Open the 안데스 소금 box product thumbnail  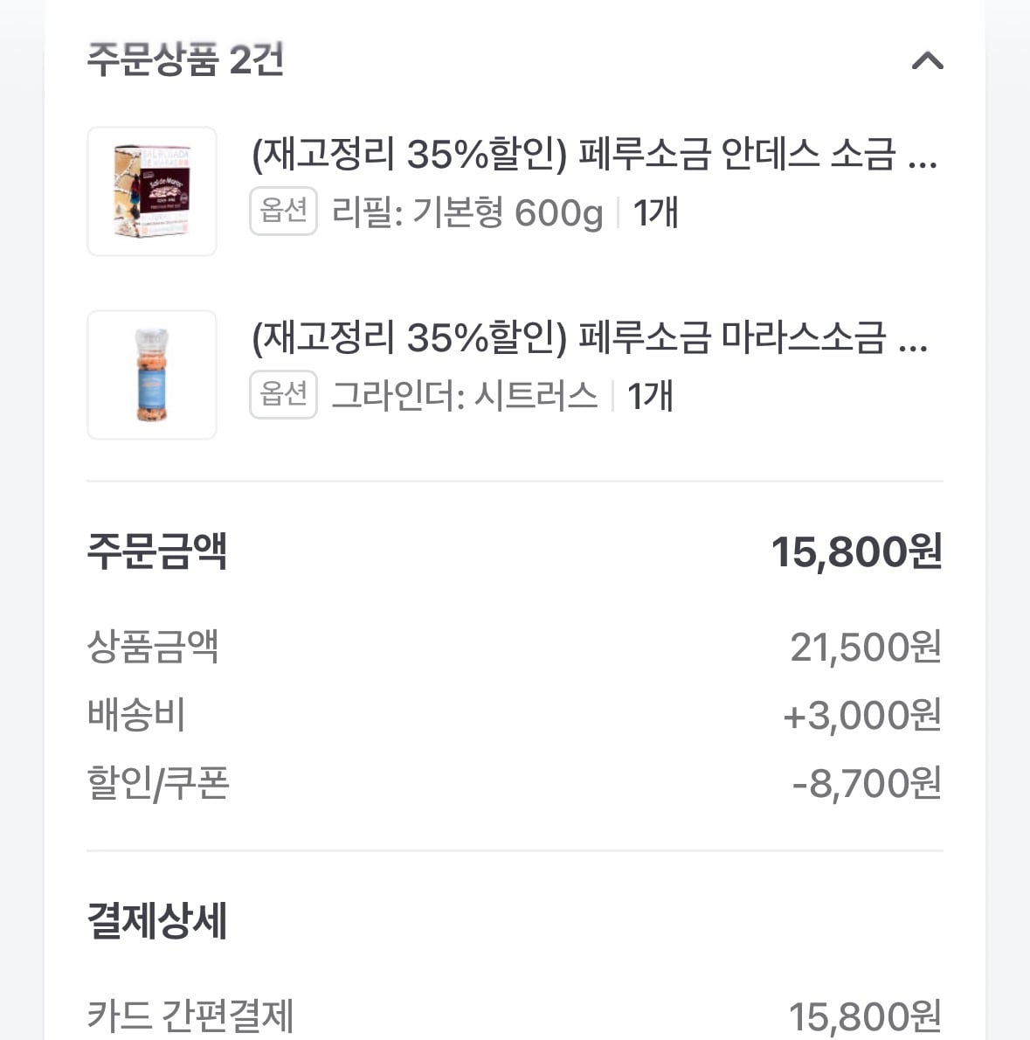(152, 191)
